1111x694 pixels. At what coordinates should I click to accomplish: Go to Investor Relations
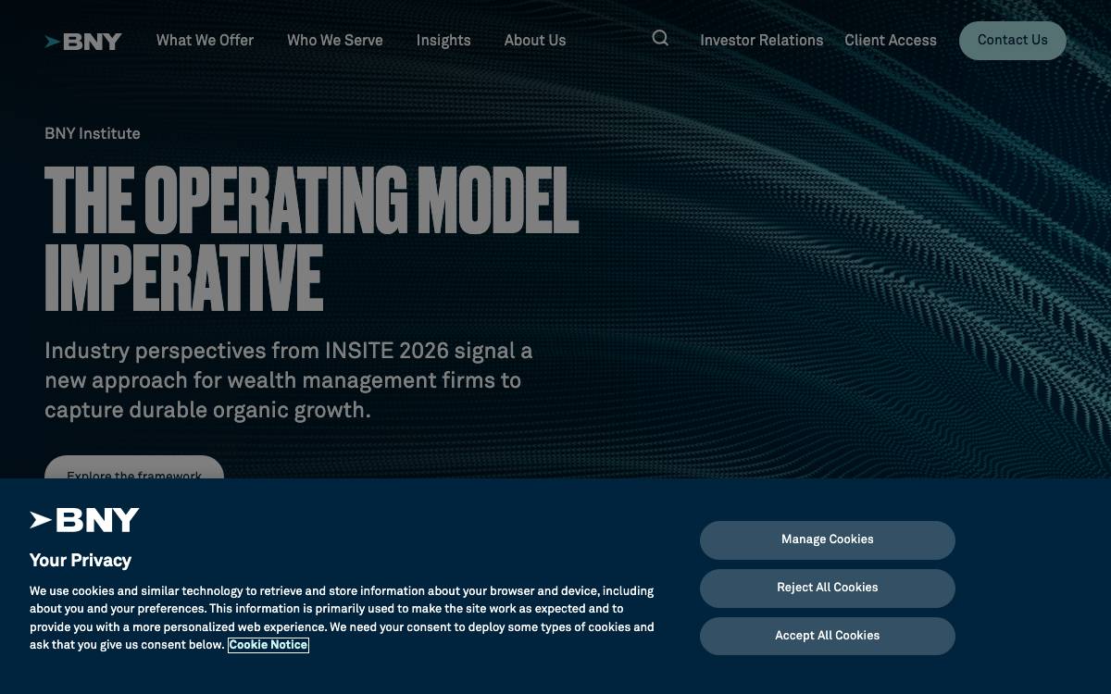762,41
